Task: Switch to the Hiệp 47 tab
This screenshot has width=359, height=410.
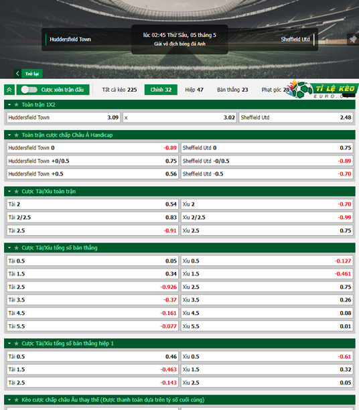Action: tap(194, 90)
